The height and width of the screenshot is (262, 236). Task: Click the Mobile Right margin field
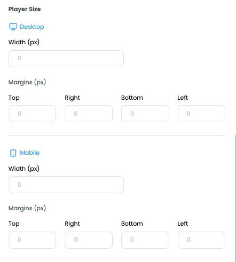89,240
